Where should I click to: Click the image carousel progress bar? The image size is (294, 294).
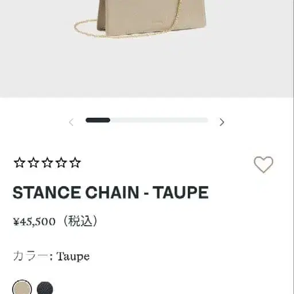point(147,120)
